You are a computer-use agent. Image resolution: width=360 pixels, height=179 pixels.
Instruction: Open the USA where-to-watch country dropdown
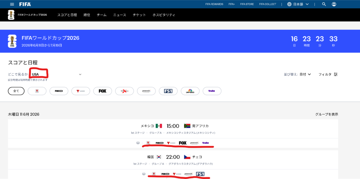(57, 74)
